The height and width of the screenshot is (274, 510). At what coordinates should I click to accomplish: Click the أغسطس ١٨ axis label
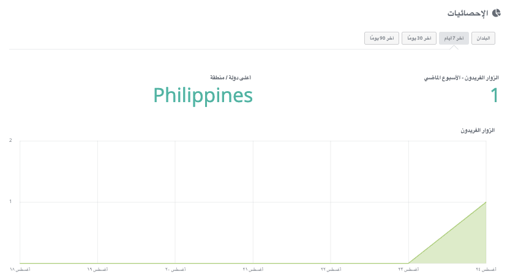(x=20, y=270)
